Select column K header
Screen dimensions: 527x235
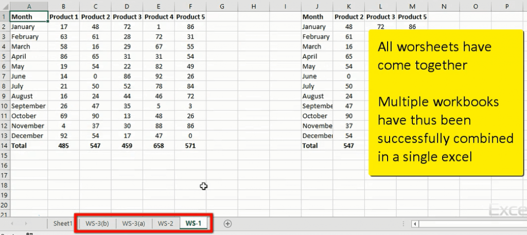pyautogui.click(x=349, y=6)
